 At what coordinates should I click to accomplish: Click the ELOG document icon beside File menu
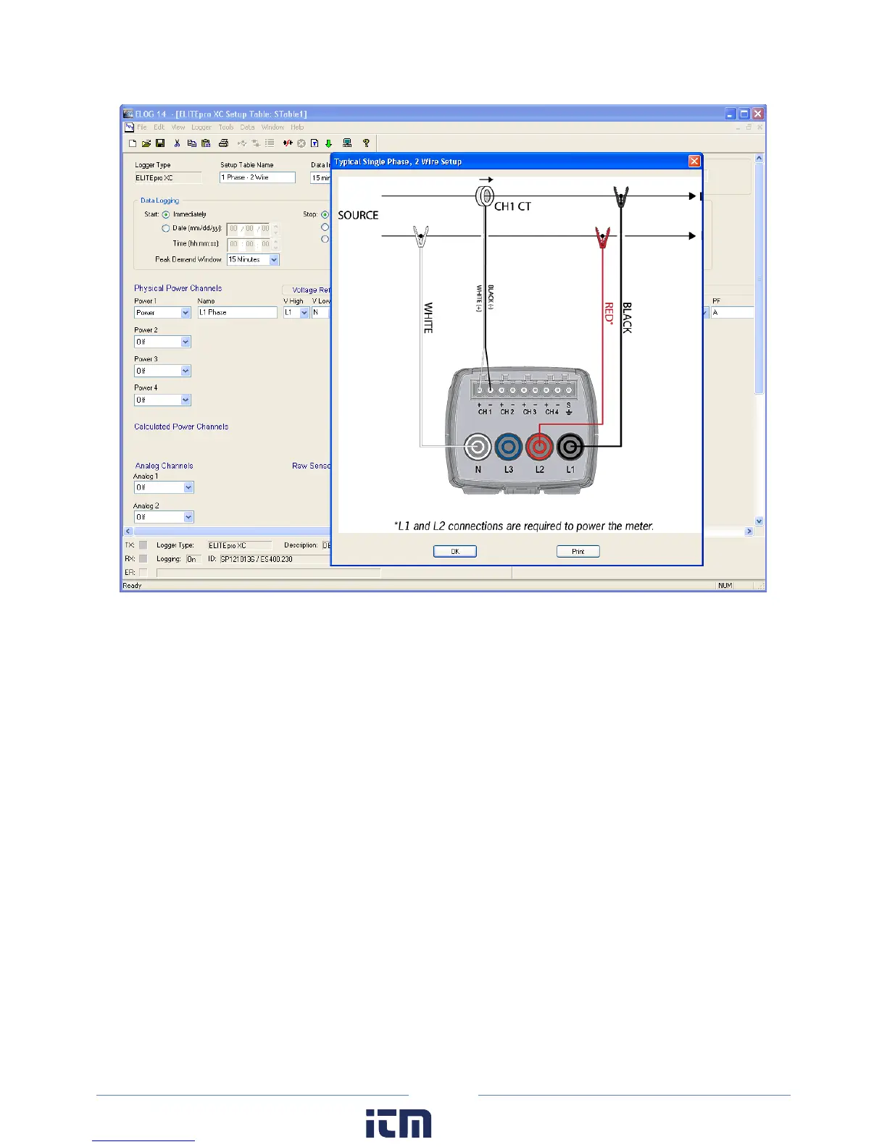130,127
